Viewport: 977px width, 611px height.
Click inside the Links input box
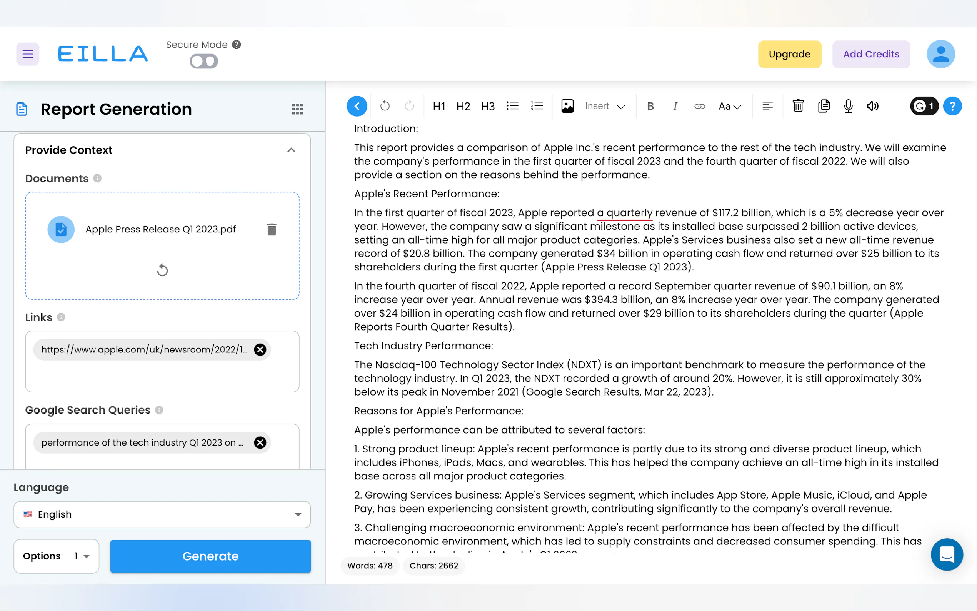162,376
